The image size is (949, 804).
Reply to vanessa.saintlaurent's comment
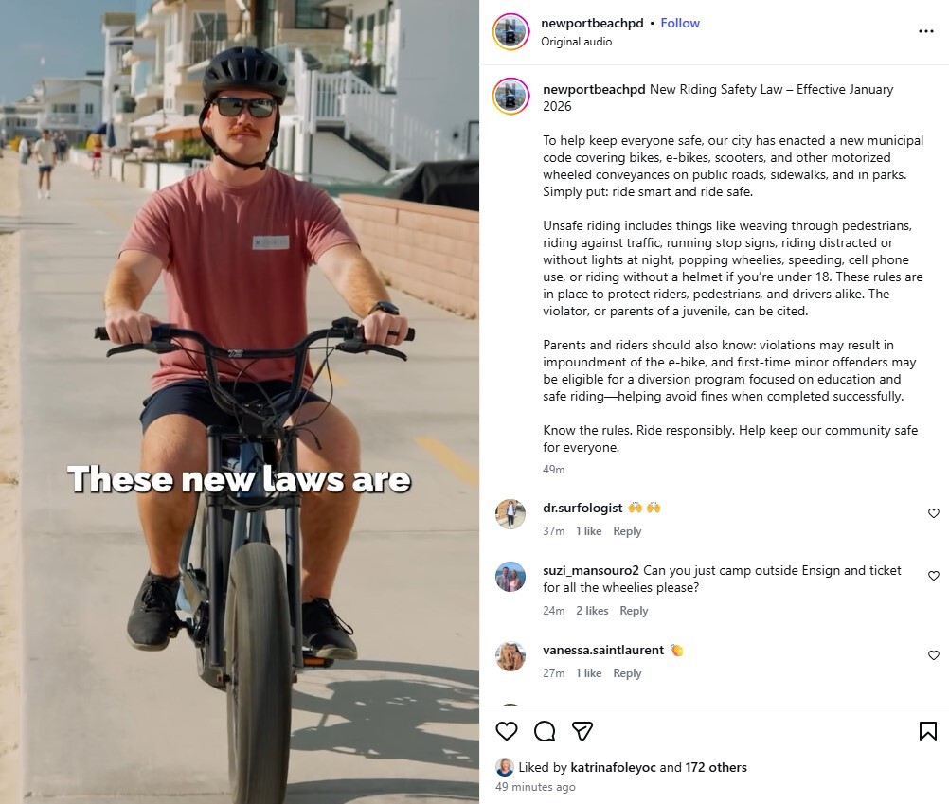[627, 673]
